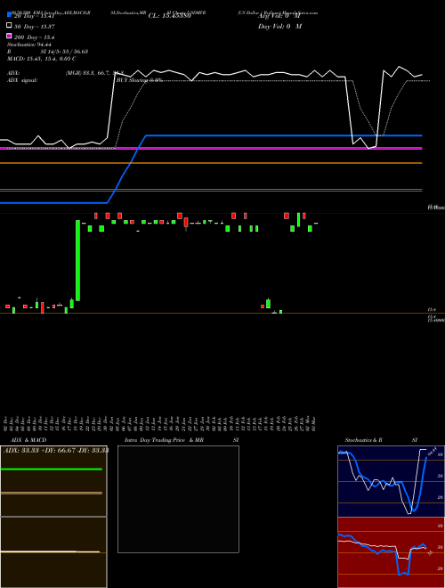Viewport: 445px width, 588px height.
Task: Click the MACD: 15.45, 15.4, 0.05 C line
Action: point(42,59)
